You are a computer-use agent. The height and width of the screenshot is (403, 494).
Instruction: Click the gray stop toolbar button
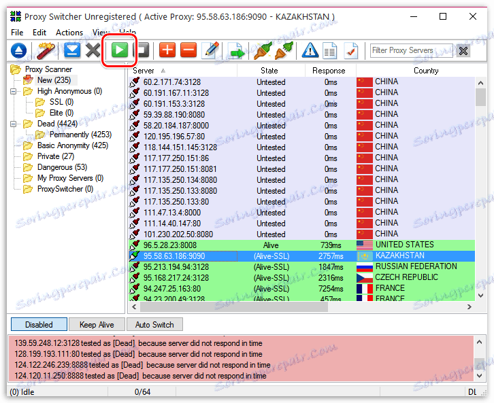point(143,50)
